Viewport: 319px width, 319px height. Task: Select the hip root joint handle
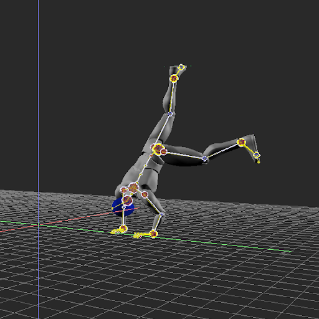158,149
